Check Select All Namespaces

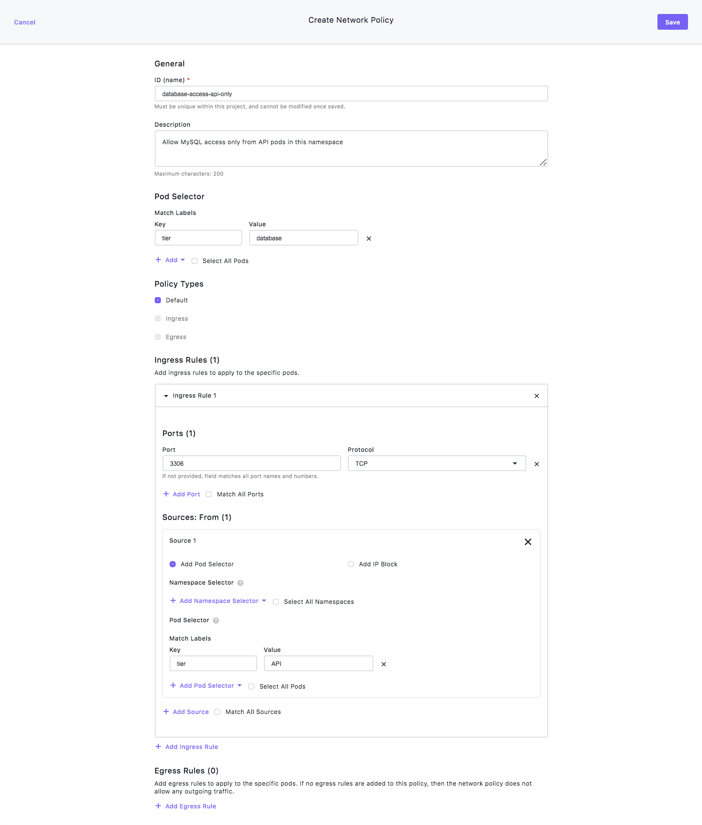276,602
